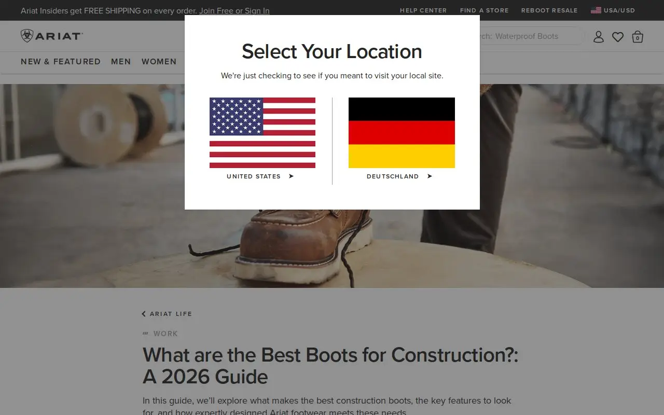Select the United States flag image
This screenshot has width=664, height=415.
click(x=262, y=133)
